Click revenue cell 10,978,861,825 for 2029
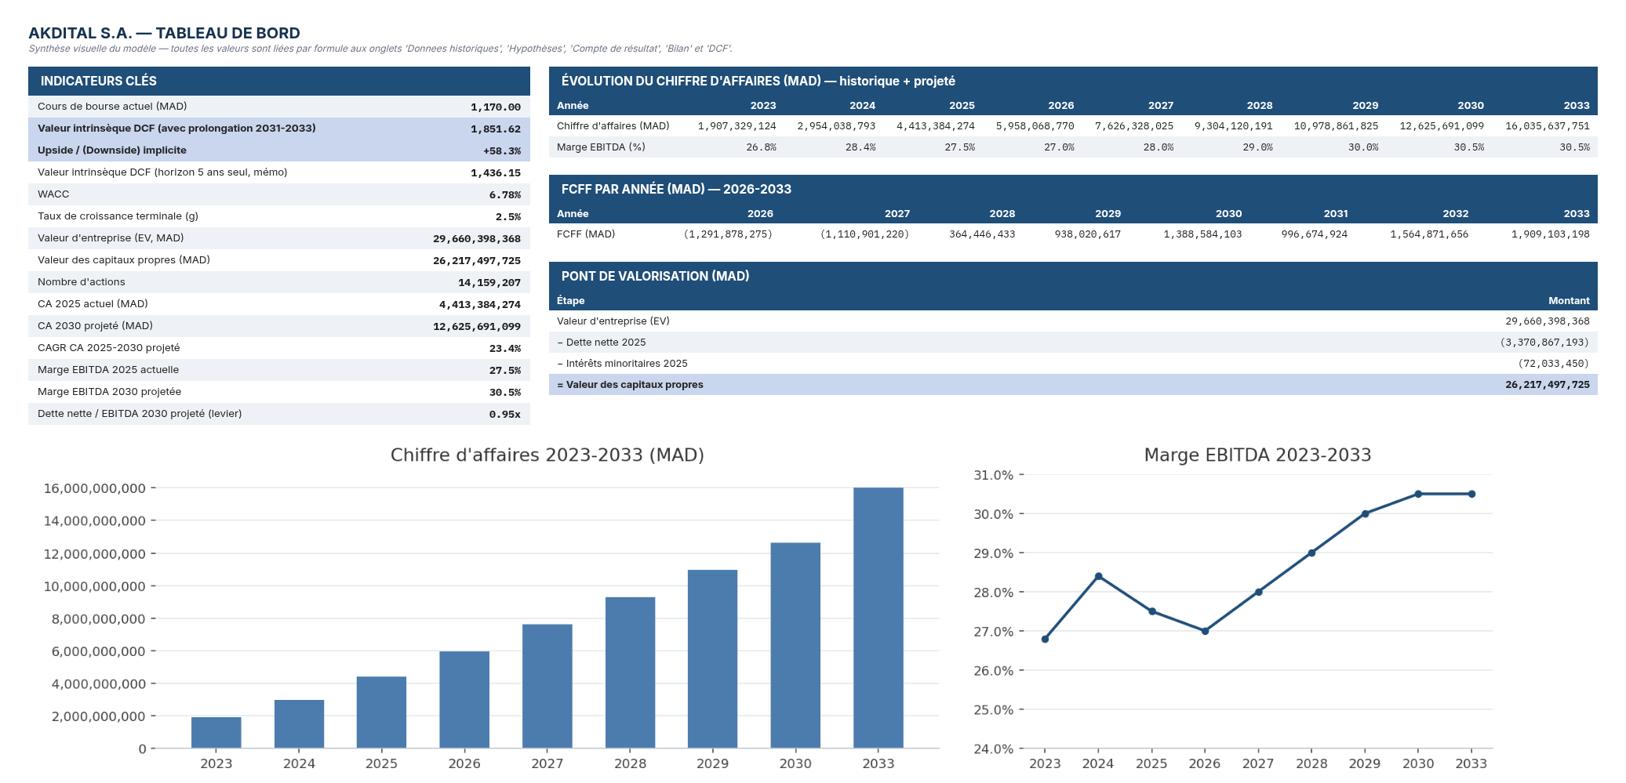The image size is (1626, 783). 1336,126
